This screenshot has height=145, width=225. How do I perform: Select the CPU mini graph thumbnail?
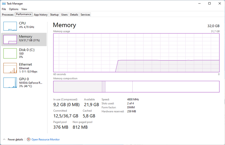[10, 26]
